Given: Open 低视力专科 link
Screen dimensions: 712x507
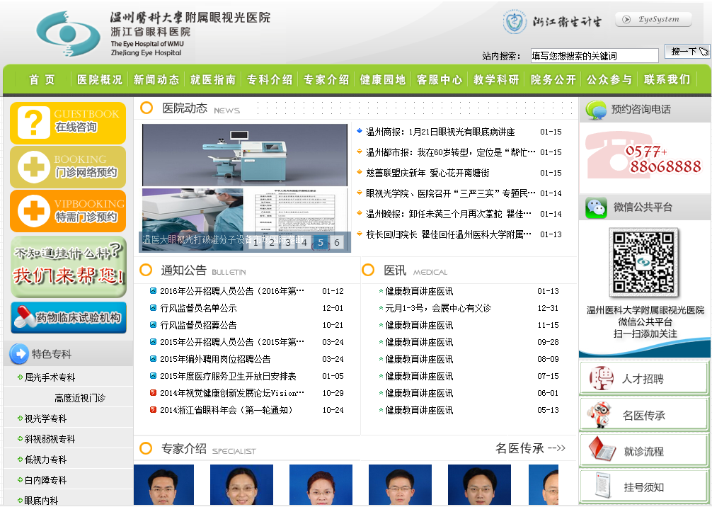Looking at the screenshot, I should coord(45,460).
